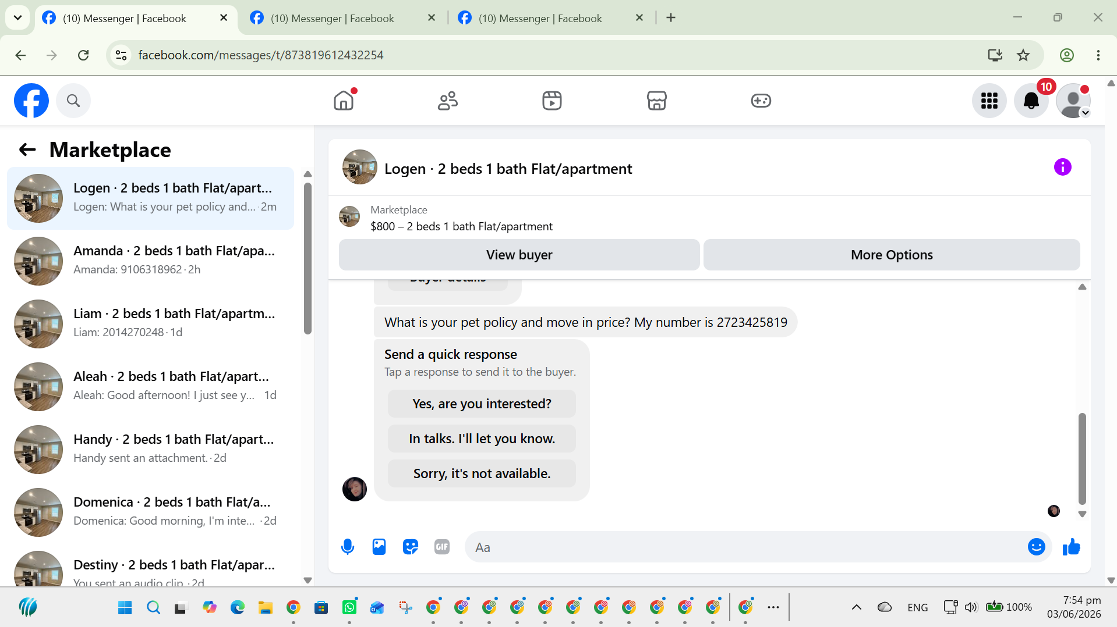Screen dimensions: 1117x627
Task: Switch to third Messenger browser tab
Action: tap(553, 18)
